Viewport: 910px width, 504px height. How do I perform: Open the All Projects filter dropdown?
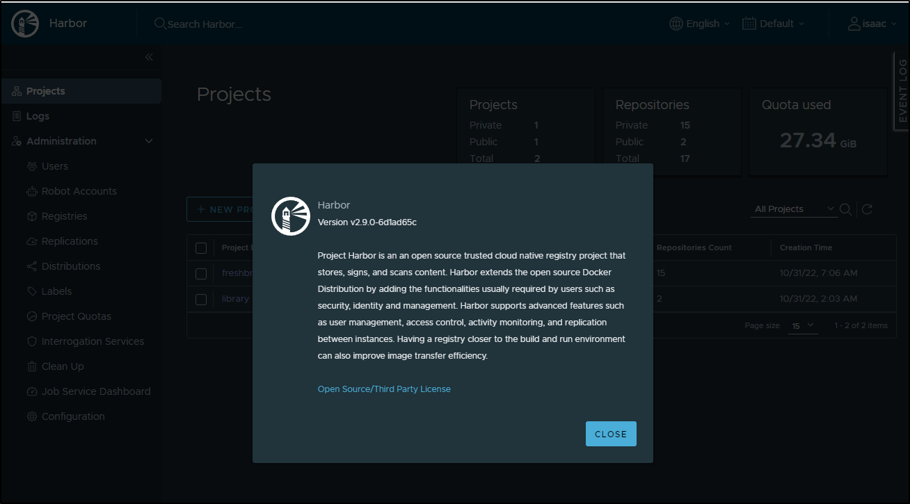point(795,209)
